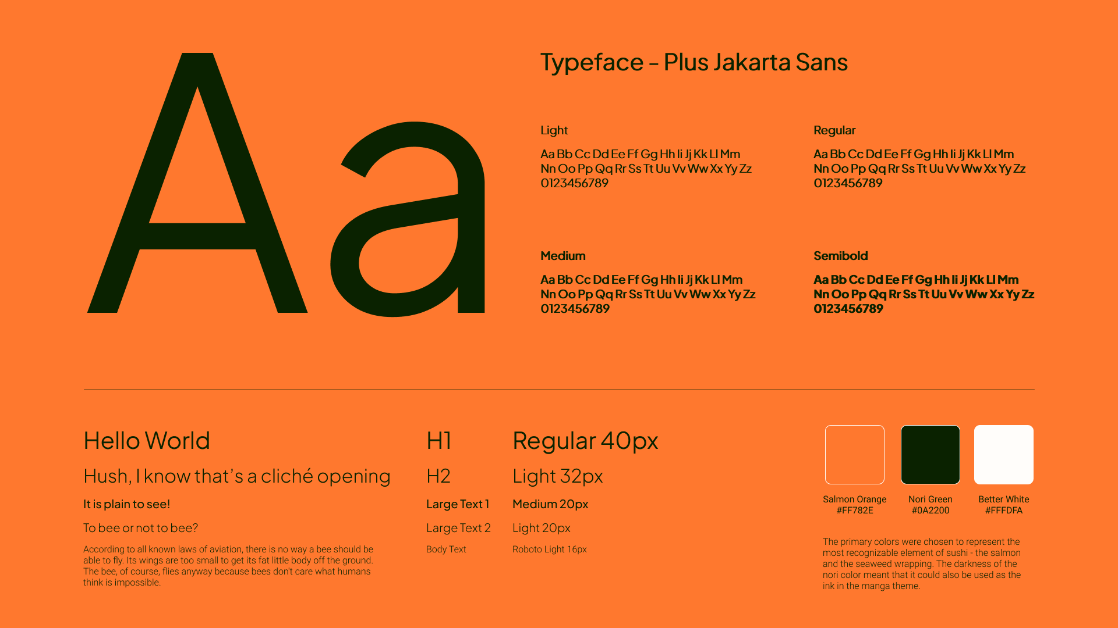Click the 'To bee or not to bee?' sample
This screenshot has height=628, width=1118.
pos(140,527)
